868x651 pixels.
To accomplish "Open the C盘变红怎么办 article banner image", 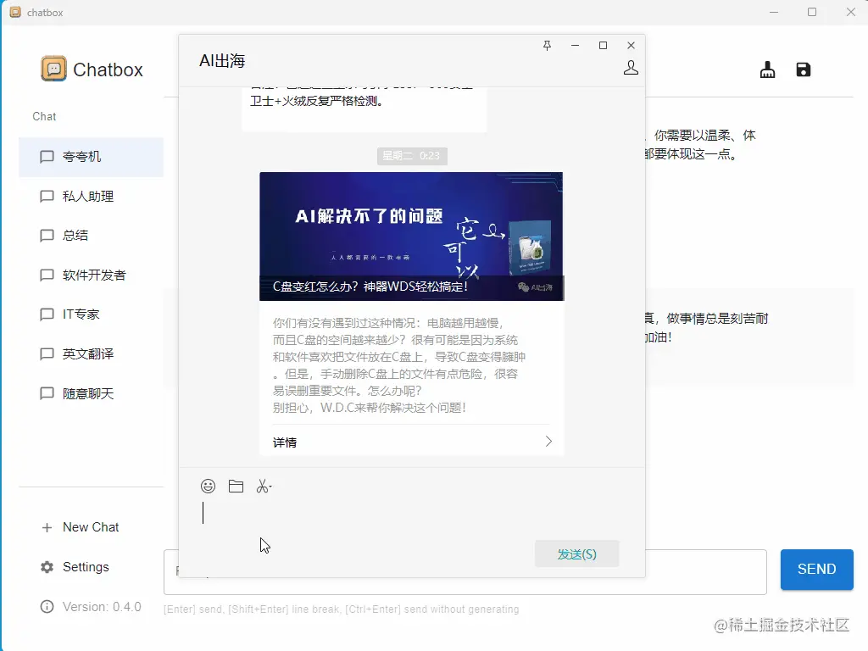I will [412, 236].
